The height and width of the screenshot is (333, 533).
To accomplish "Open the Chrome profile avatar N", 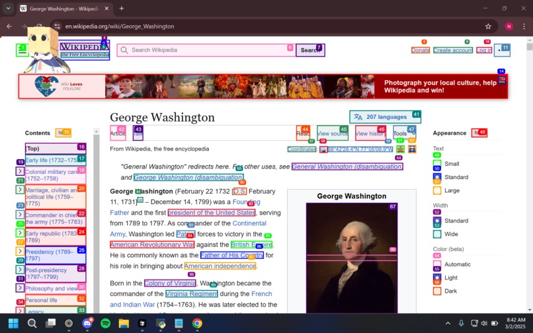I will pos(509,26).
